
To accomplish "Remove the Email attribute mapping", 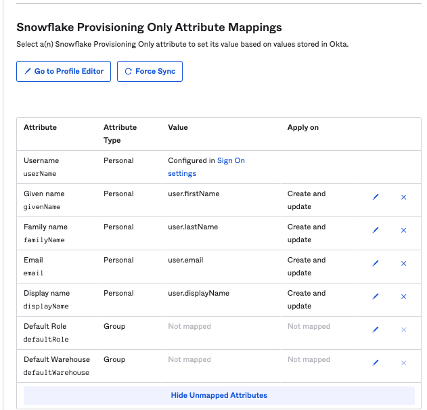I will point(404,263).
